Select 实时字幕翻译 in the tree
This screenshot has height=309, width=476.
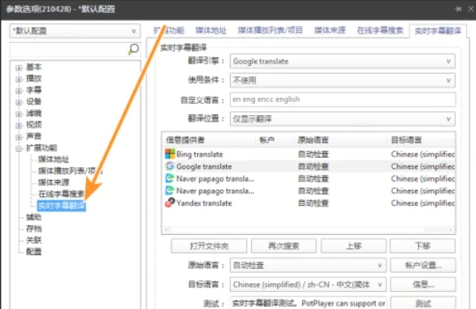pos(61,206)
